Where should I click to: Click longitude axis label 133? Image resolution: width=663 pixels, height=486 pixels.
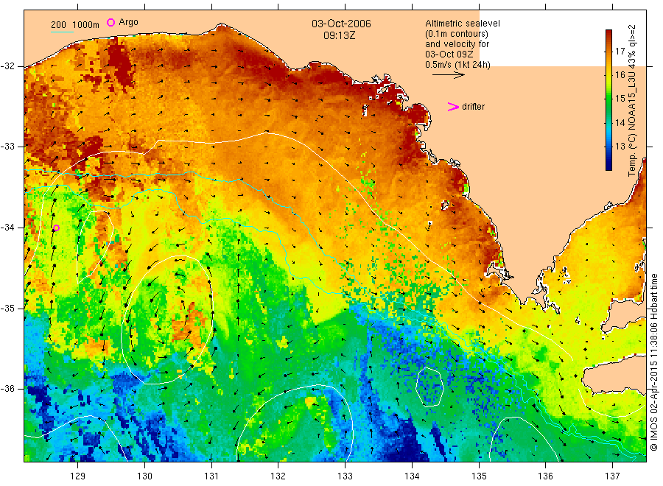click(x=345, y=476)
